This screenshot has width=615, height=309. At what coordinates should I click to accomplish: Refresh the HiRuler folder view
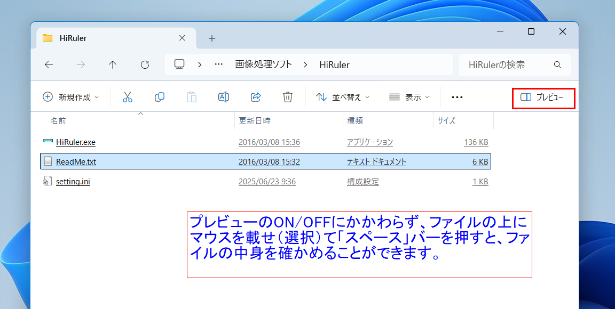(145, 64)
